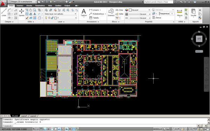Click the Crea block button
The height and width of the screenshot is (131, 210).
coord(119,10)
